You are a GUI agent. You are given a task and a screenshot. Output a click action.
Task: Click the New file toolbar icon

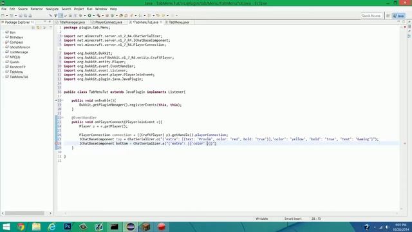pyautogui.click(x=3, y=15)
